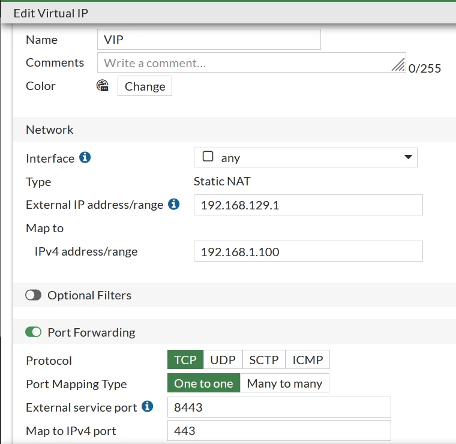This screenshot has width=456, height=444.
Task: Click the Interface dropdown arrow
Action: click(x=408, y=157)
